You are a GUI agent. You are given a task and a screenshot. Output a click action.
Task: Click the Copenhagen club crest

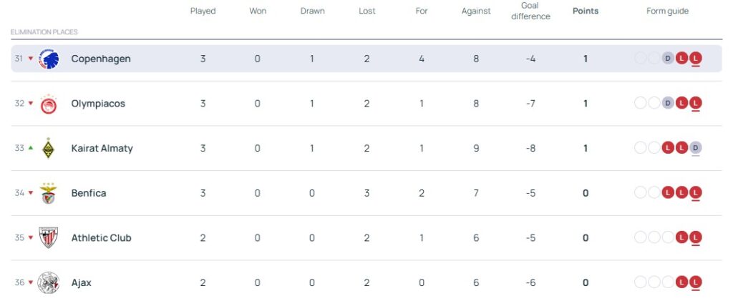pos(49,59)
